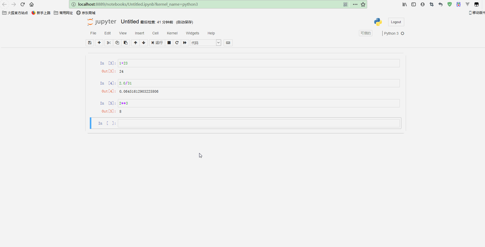Click the 可信的 trusted notebook indicator
Screen dimensions: 485x247
coord(366,33)
